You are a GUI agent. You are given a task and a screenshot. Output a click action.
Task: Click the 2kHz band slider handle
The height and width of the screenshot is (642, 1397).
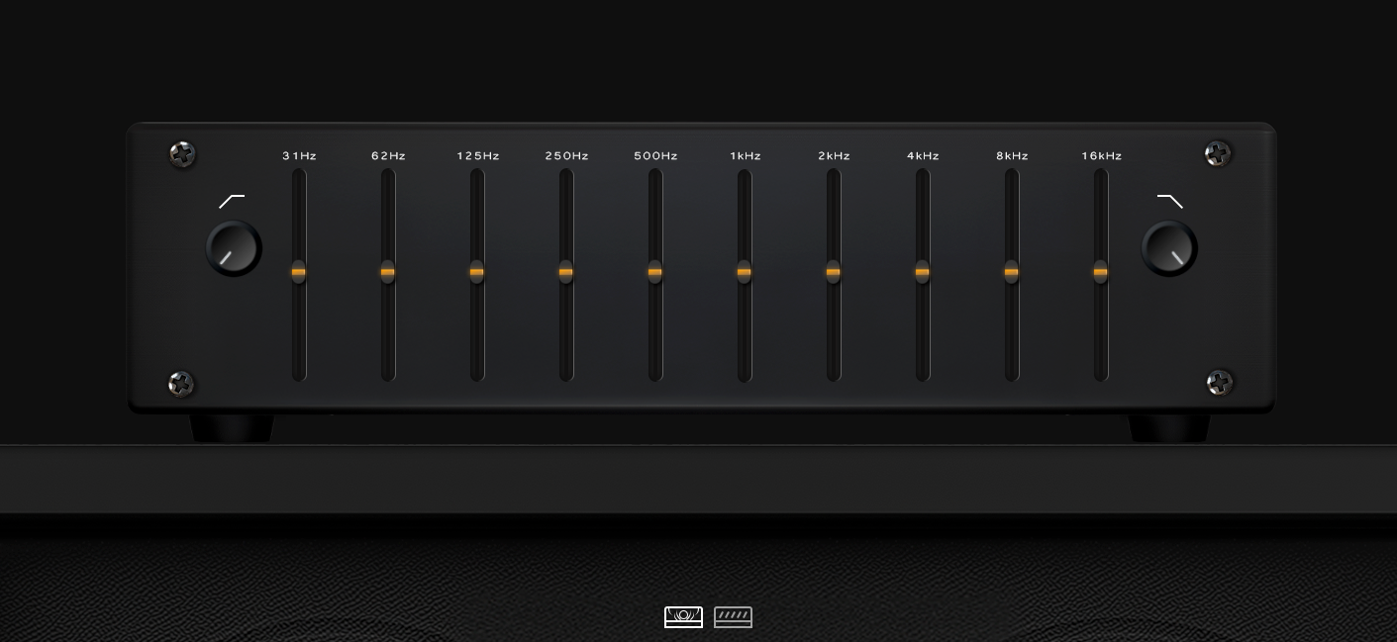(x=833, y=272)
